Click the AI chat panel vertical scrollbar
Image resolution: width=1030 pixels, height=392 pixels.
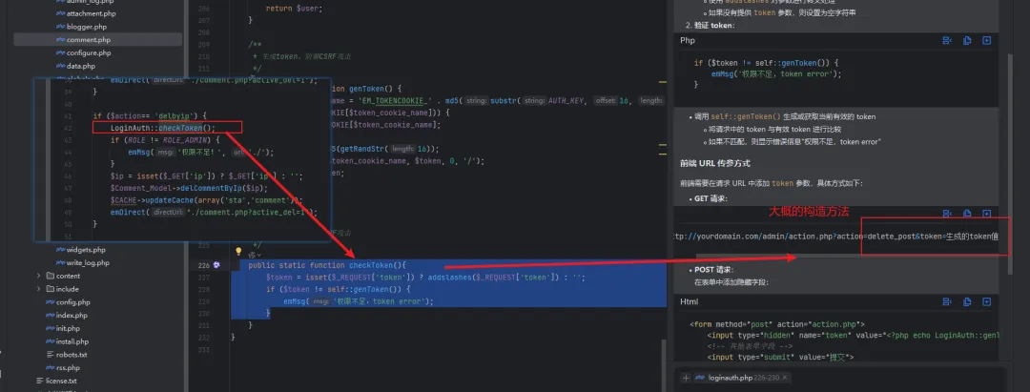1011,164
